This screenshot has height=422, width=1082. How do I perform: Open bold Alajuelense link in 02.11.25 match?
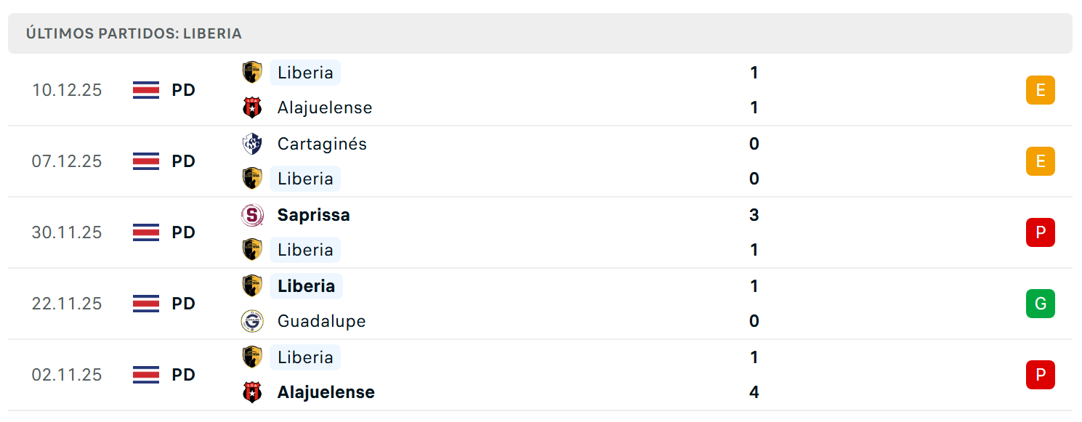coord(326,392)
